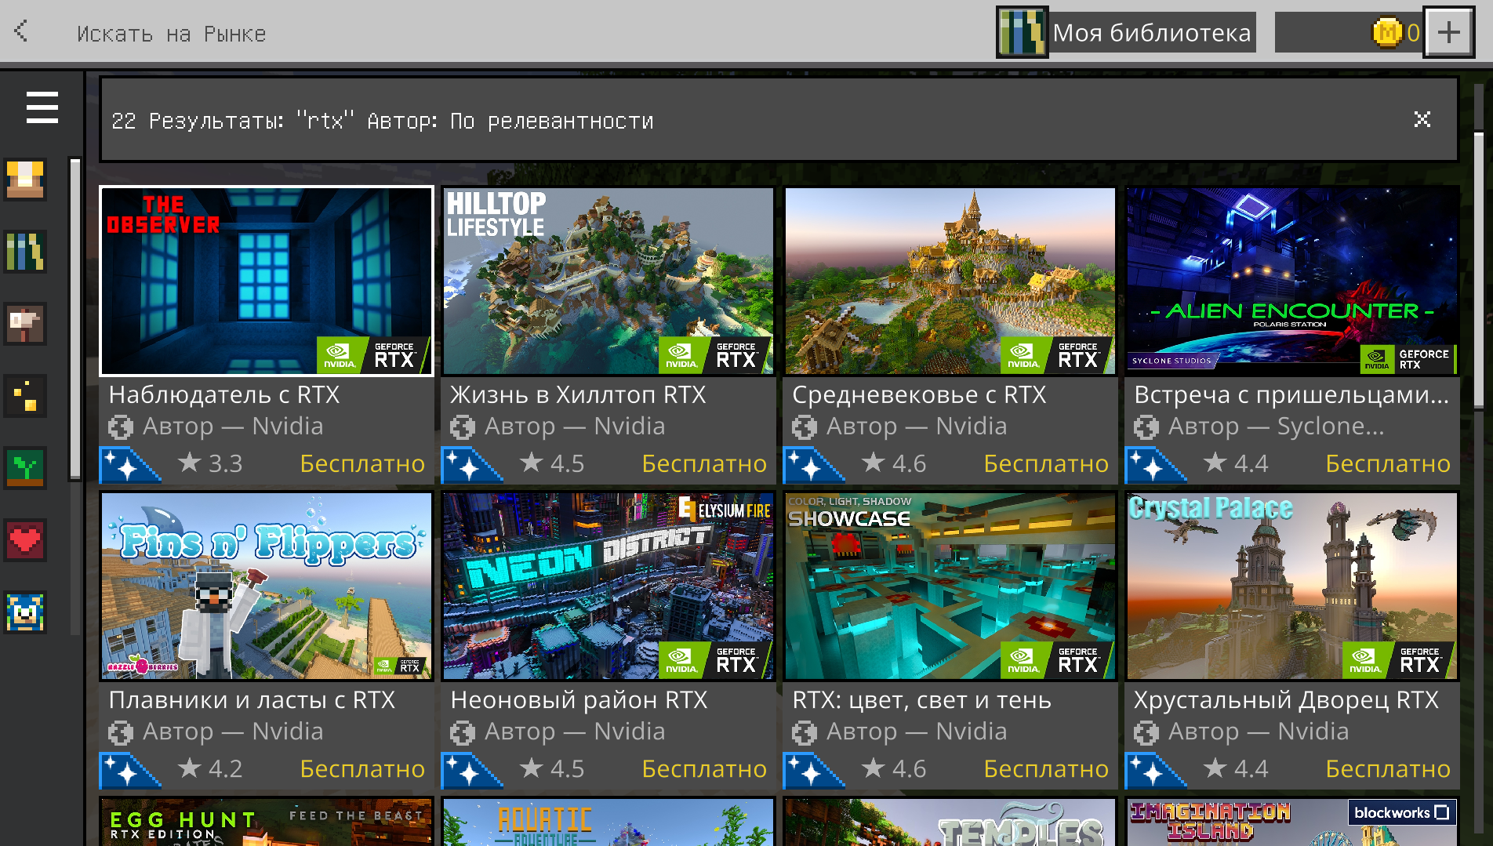Click the sidebar category scrollbar

75,318
